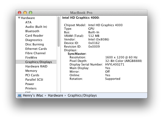Select Bluetooth in hardware list
Viewport: 163px width, 120px height.
click(x=32, y=31)
